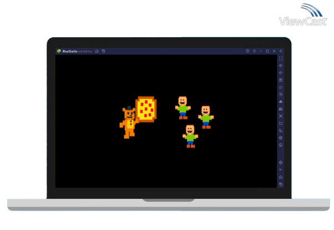The image size is (334, 230).
Task: Click the BlueStacks logo in the title bar
Action: (59, 51)
